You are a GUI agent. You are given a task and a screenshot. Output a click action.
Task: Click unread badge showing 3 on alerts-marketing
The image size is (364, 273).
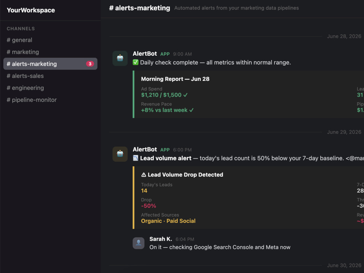(x=90, y=64)
